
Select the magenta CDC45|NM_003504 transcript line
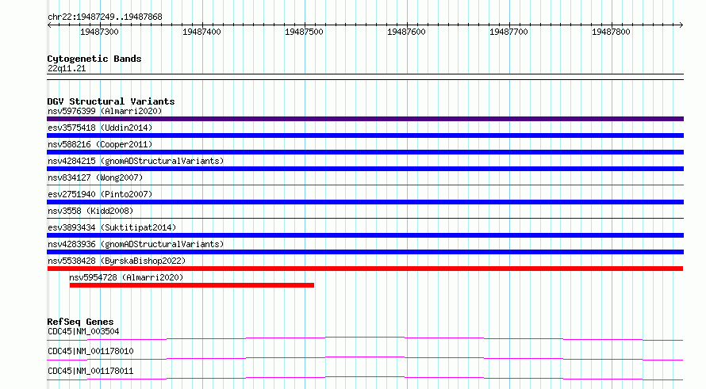coord(365,338)
